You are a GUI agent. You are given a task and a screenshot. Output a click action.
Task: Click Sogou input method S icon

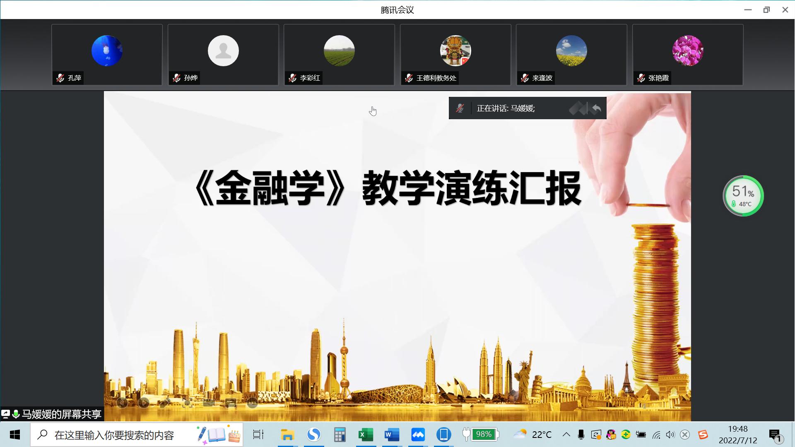pos(703,435)
